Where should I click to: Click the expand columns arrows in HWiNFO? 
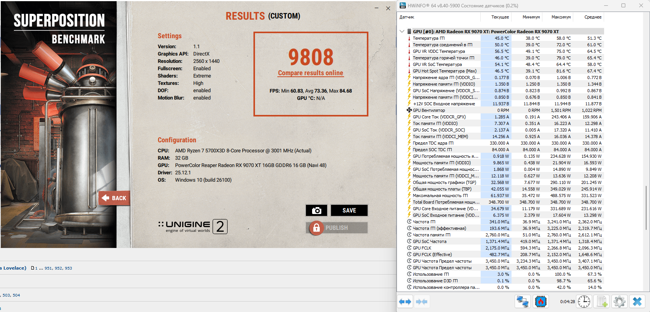pyautogui.click(x=405, y=302)
